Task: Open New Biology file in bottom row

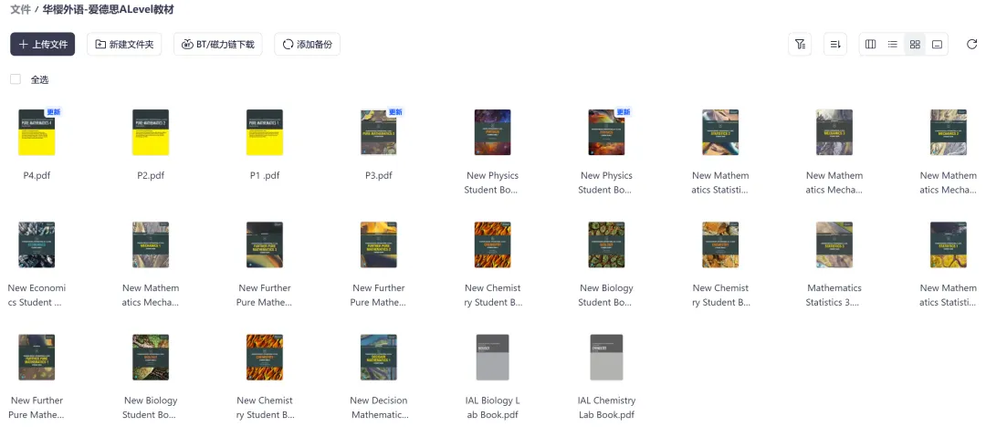Action: click(151, 357)
